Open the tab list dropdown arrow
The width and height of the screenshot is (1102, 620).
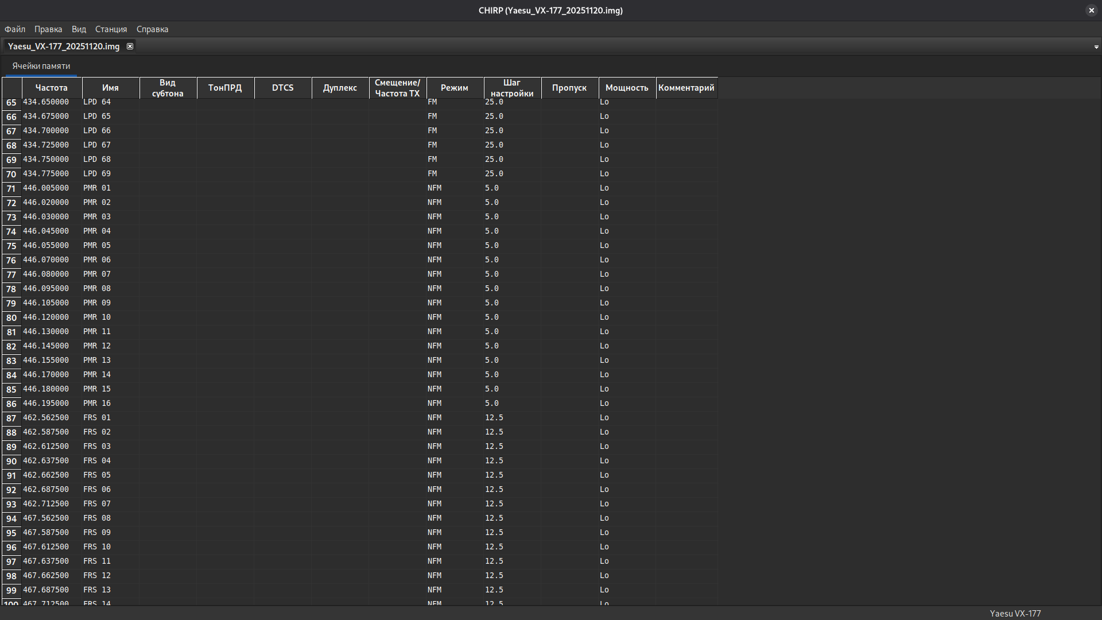click(x=1096, y=47)
